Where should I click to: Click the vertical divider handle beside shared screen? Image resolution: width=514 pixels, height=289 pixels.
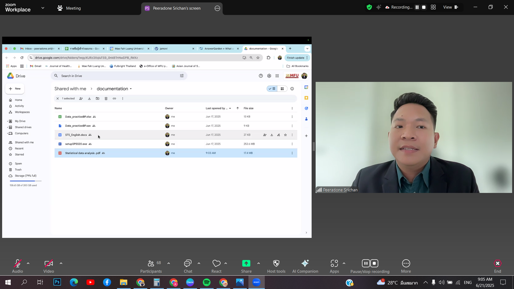tap(313, 147)
